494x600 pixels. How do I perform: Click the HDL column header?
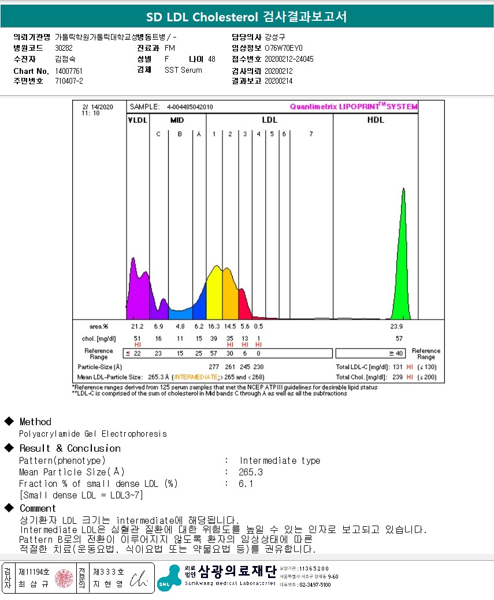click(x=376, y=120)
